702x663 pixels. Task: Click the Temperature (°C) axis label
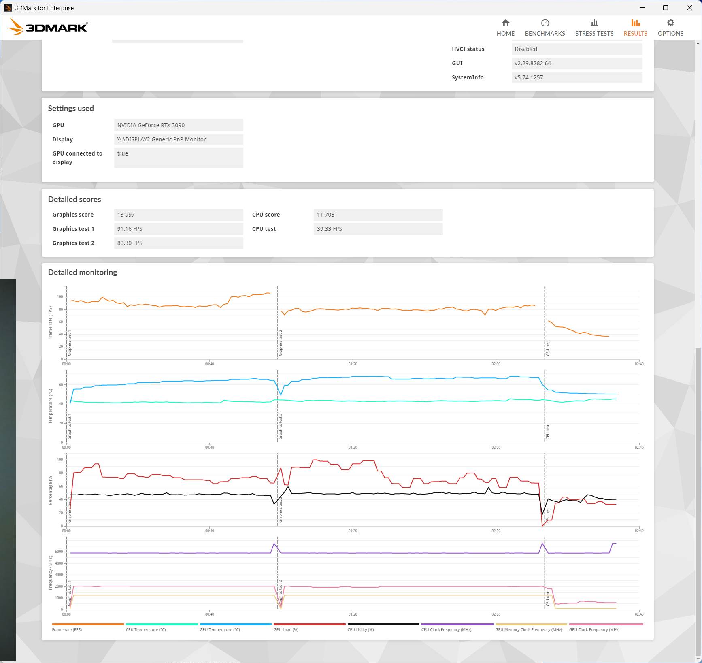click(50, 406)
